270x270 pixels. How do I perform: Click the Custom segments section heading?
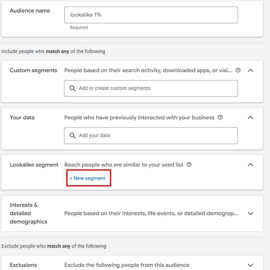click(33, 70)
